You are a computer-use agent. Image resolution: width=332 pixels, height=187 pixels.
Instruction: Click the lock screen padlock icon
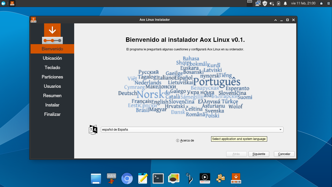321,3
